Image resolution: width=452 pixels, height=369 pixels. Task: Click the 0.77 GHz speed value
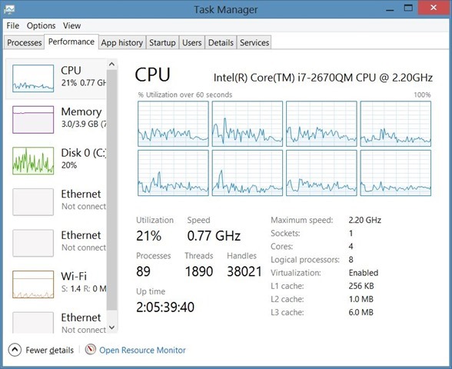214,236
